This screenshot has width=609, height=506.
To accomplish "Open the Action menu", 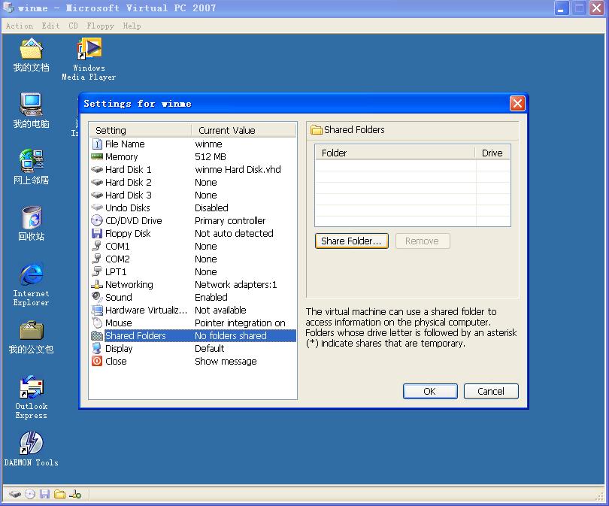I will click(x=20, y=26).
